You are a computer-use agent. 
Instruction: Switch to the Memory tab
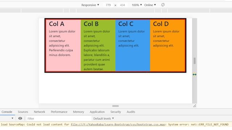pos(78,112)
